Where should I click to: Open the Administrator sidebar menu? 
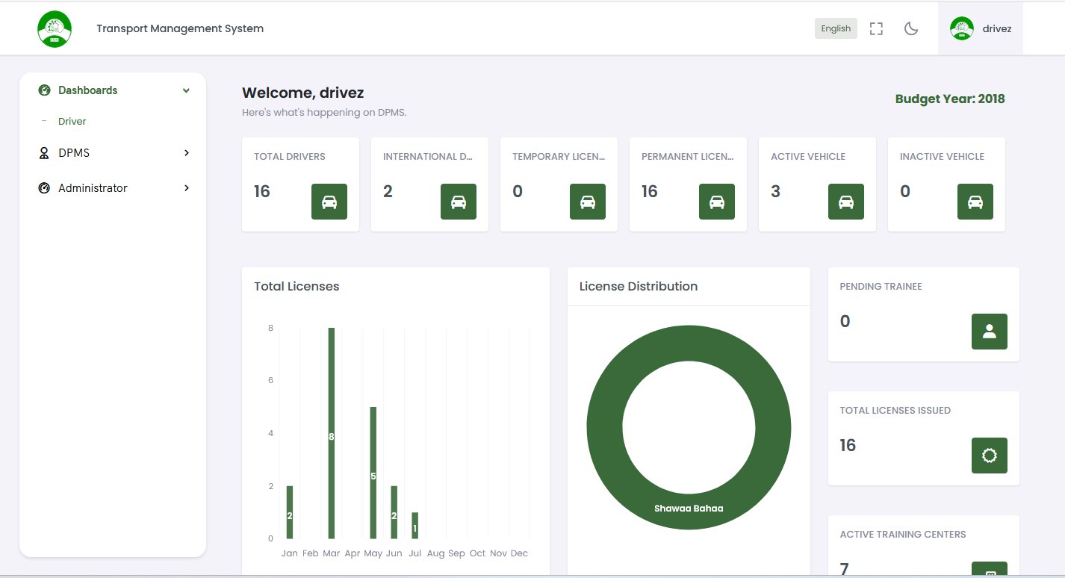[x=113, y=188]
